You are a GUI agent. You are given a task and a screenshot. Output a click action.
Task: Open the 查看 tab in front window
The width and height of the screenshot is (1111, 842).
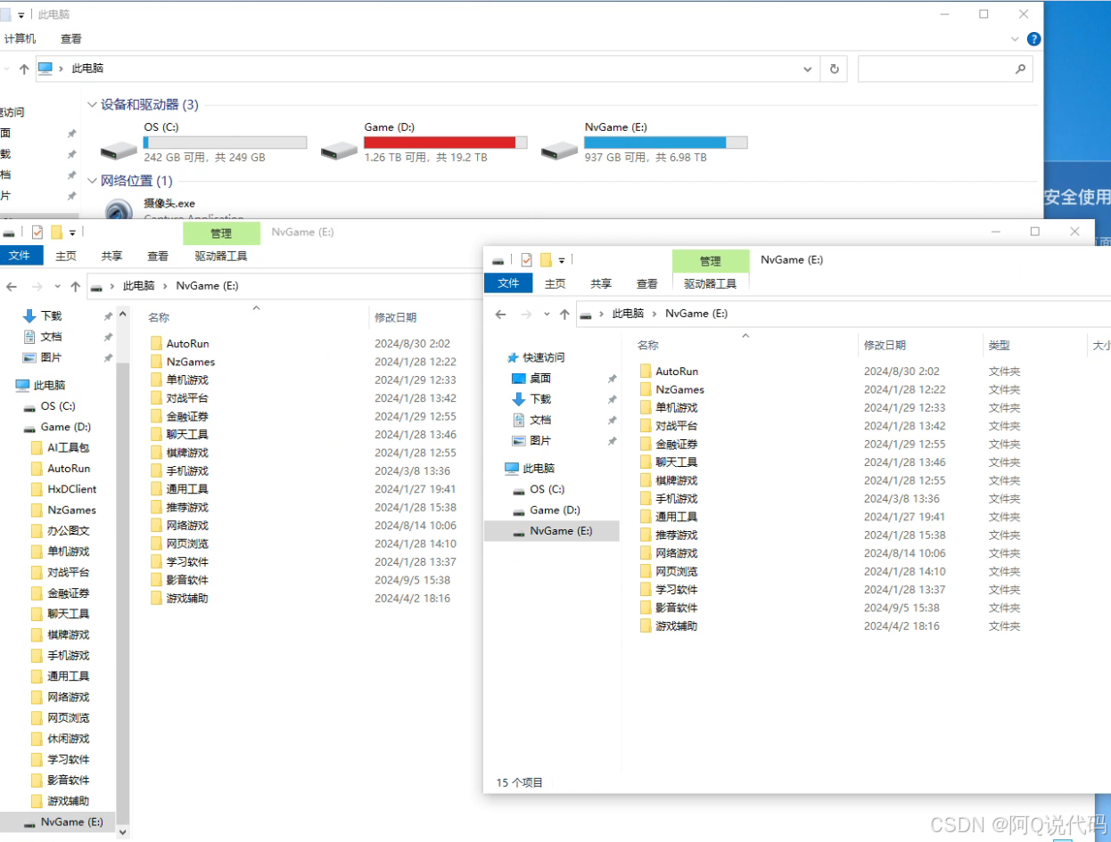pyautogui.click(x=647, y=283)
